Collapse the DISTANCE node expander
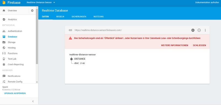This screenshot has height=105, width=221. click(72, 59)
